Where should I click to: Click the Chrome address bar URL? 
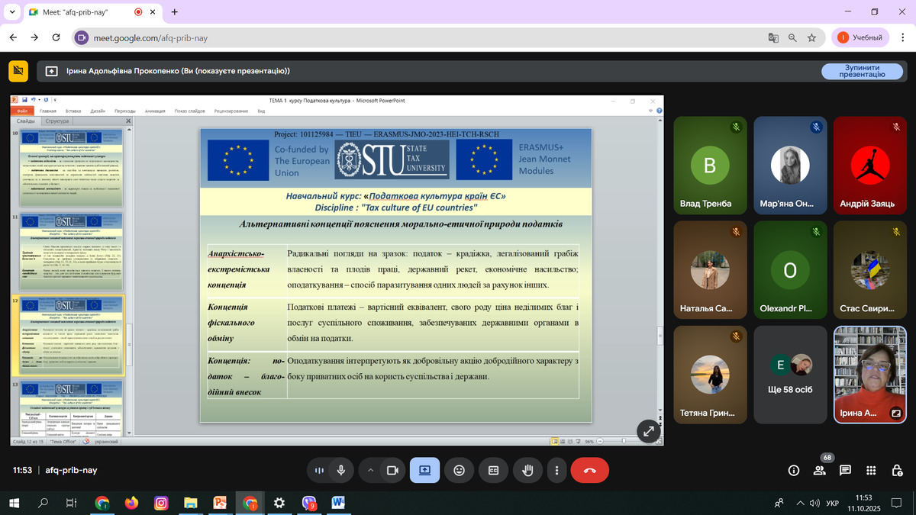(x=150, y=37)
